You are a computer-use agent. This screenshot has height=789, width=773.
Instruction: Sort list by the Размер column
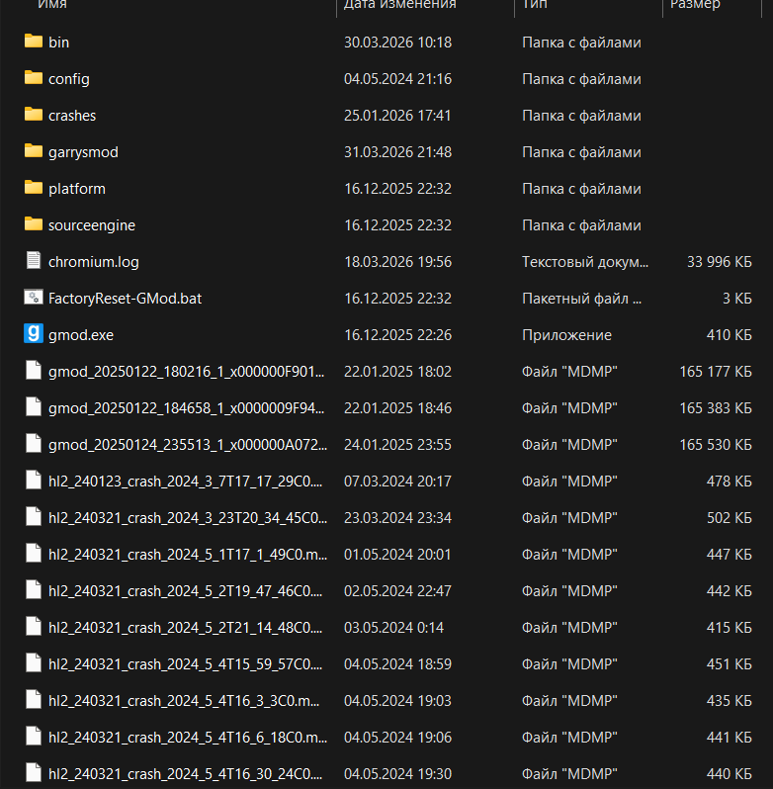695,5
